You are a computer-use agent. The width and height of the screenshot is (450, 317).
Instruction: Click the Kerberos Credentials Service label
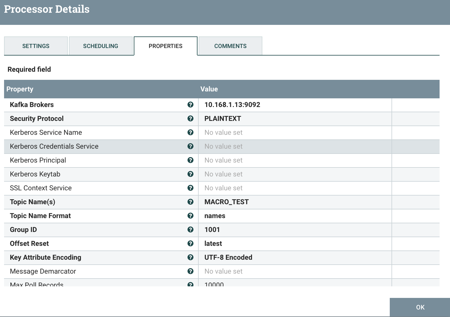[54, 146]
